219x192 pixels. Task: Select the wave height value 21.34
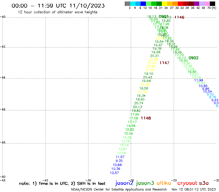(142, 92)
